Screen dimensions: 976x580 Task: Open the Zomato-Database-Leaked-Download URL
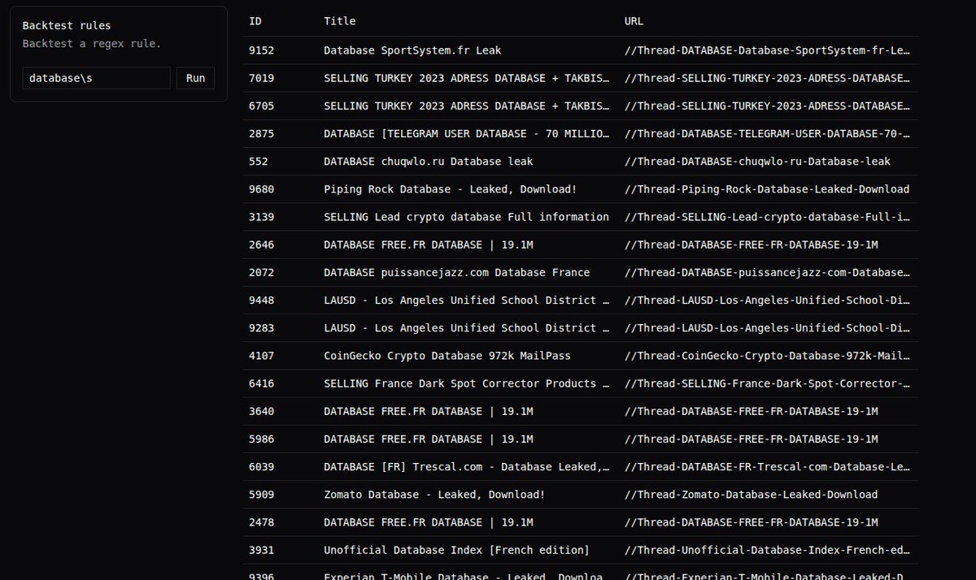coord(752,495)
